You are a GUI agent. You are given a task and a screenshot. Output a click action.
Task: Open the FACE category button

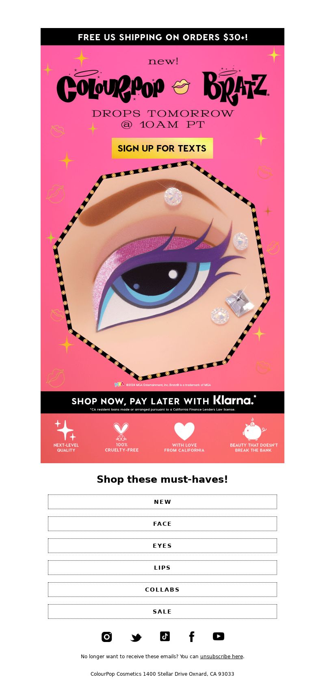(x=162, y=524)
